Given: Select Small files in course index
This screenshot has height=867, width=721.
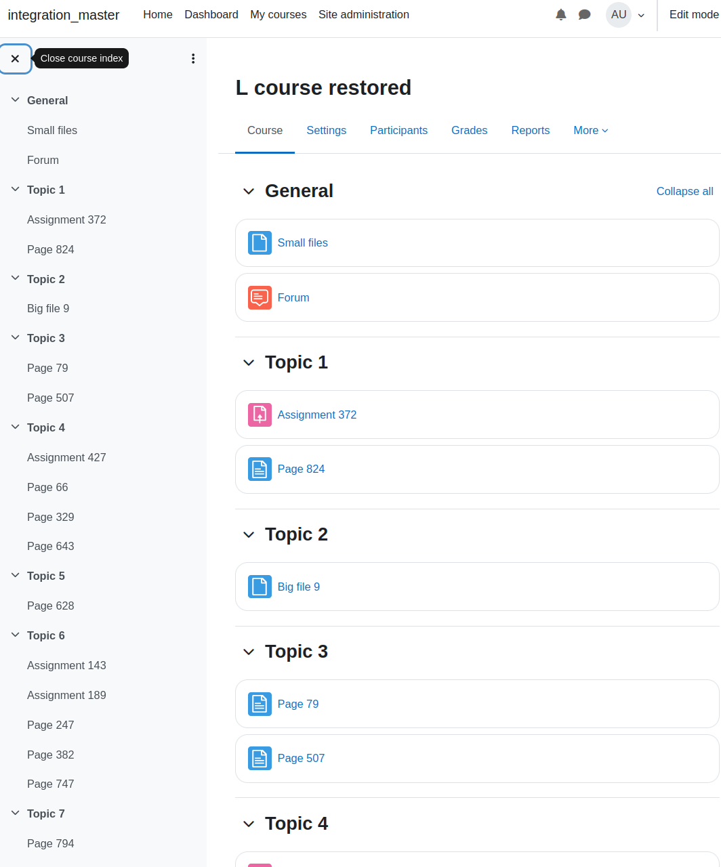Looking at the screenshot, I should 52,131.
